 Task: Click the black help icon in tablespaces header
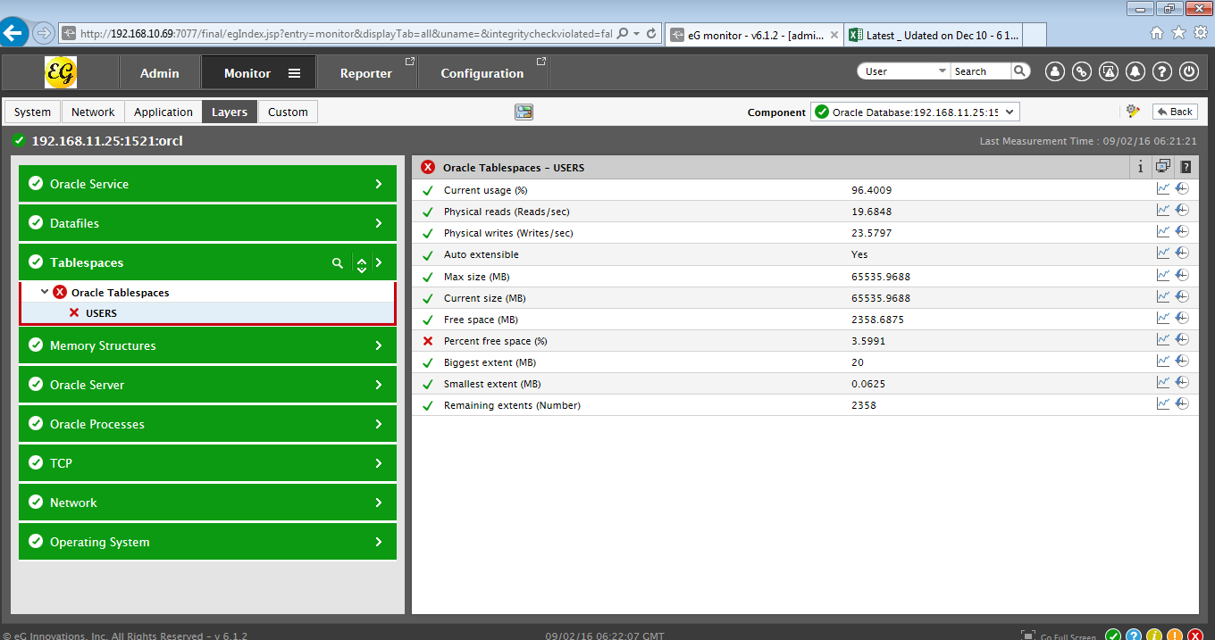(x=1186, y=167)
